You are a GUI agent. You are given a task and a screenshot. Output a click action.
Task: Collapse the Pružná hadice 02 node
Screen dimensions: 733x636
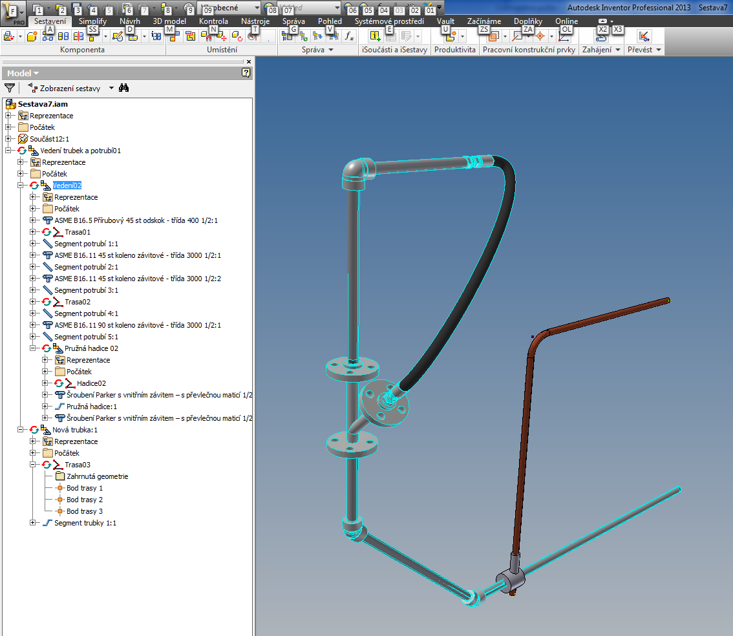(x=33, y=348)
